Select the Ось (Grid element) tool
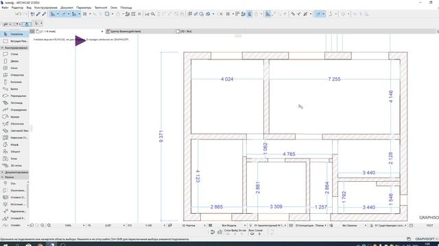Viewport: 439px width, 246px height. click(x=14, y=184)
